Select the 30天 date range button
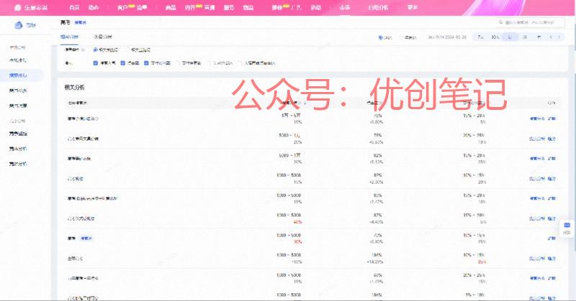The image size is (576, 301). point(495,37)
